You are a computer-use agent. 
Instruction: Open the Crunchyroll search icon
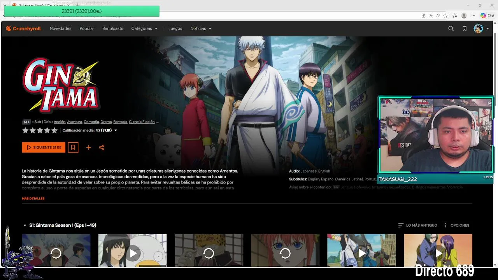click(451, 28)
